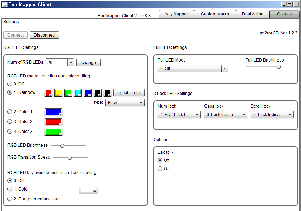Open the white key event color swatch
This screenshot has height=211, width=301.
tap(89, 190)
